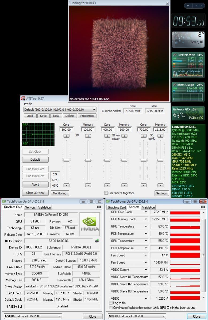Click the Save profile button

coord(43,116)
